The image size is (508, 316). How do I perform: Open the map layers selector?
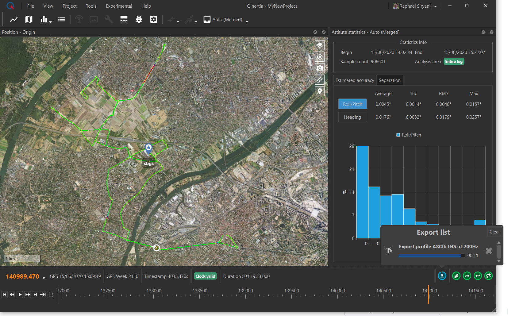point(320,45)
